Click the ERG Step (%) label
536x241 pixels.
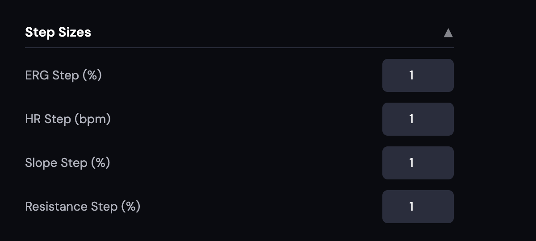click(x=63, y=75)
